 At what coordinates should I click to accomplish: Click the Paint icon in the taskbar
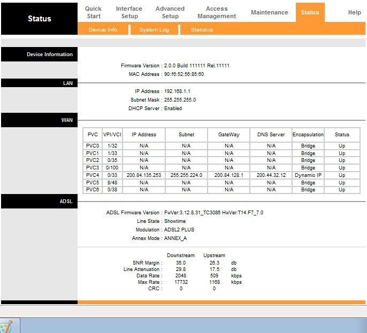coord(6,327)
